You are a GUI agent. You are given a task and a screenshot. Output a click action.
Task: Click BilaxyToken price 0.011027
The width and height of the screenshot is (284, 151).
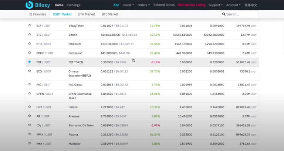pos(107,26)
